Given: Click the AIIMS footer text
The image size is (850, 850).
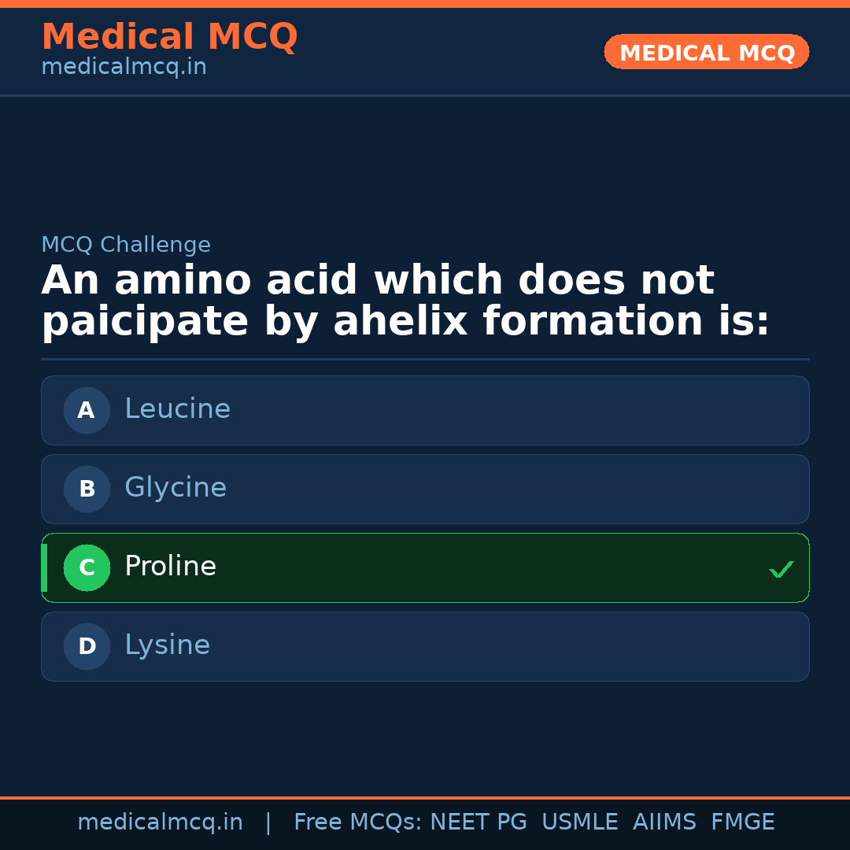Looking at the screenshot, I should click(664, 822).
